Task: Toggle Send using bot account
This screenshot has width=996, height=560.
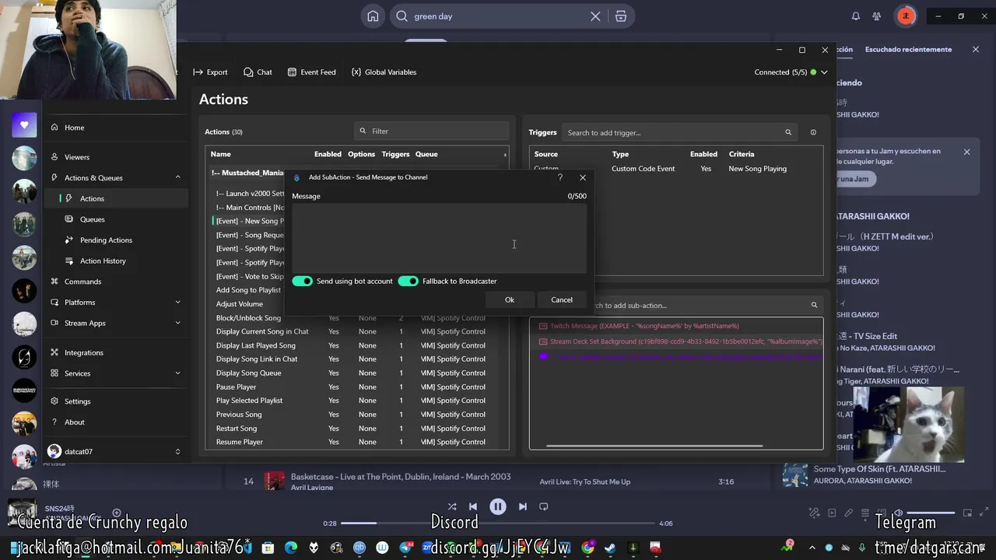Action: [303, 281]
